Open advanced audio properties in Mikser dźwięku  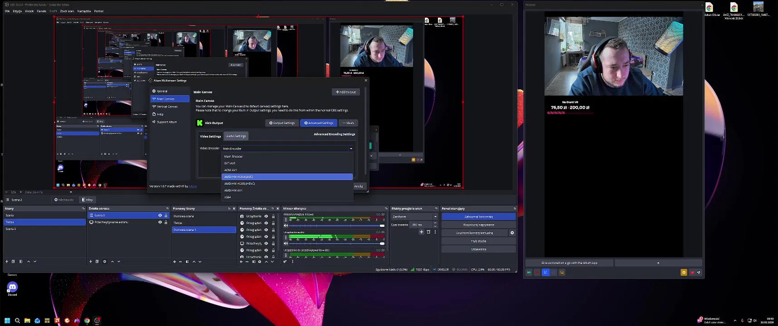(285, 261)
